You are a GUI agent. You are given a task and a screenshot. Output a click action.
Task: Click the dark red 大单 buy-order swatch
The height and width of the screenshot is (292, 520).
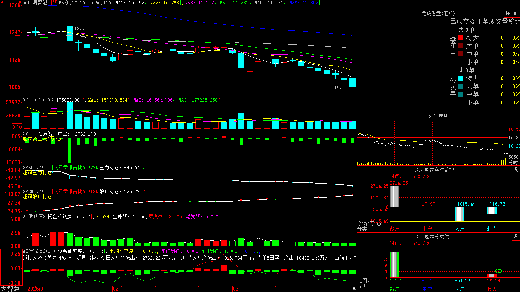click(x=460, y=46)
